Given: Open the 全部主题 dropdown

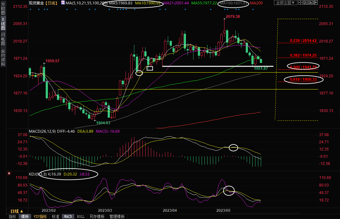Looking at the screenshot, I should click(x=284, y=3).
